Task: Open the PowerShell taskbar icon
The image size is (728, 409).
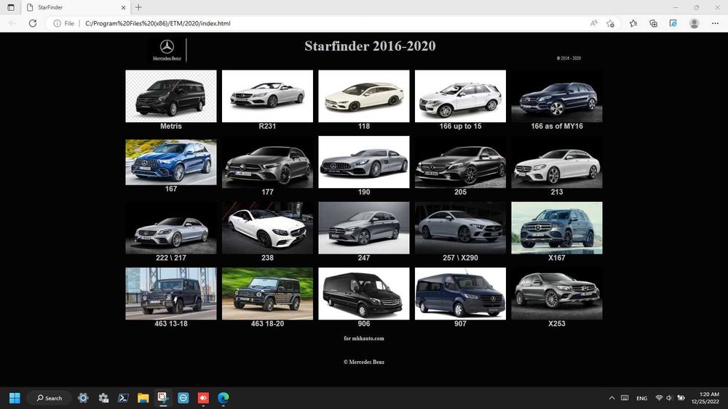Action: click(123, 398)
